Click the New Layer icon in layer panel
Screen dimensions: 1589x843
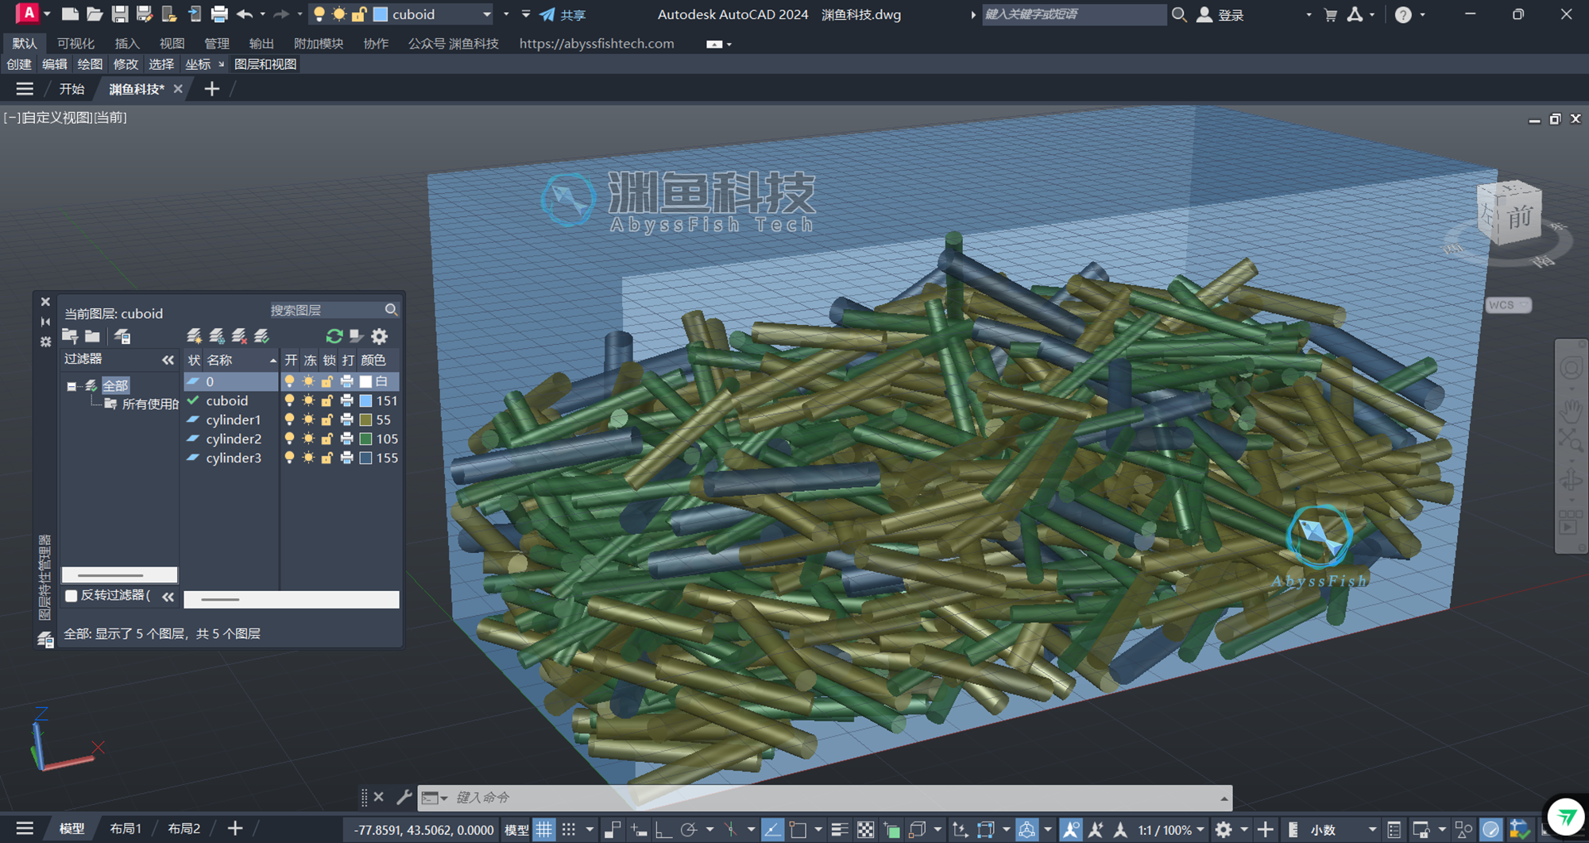coord(194,337)
